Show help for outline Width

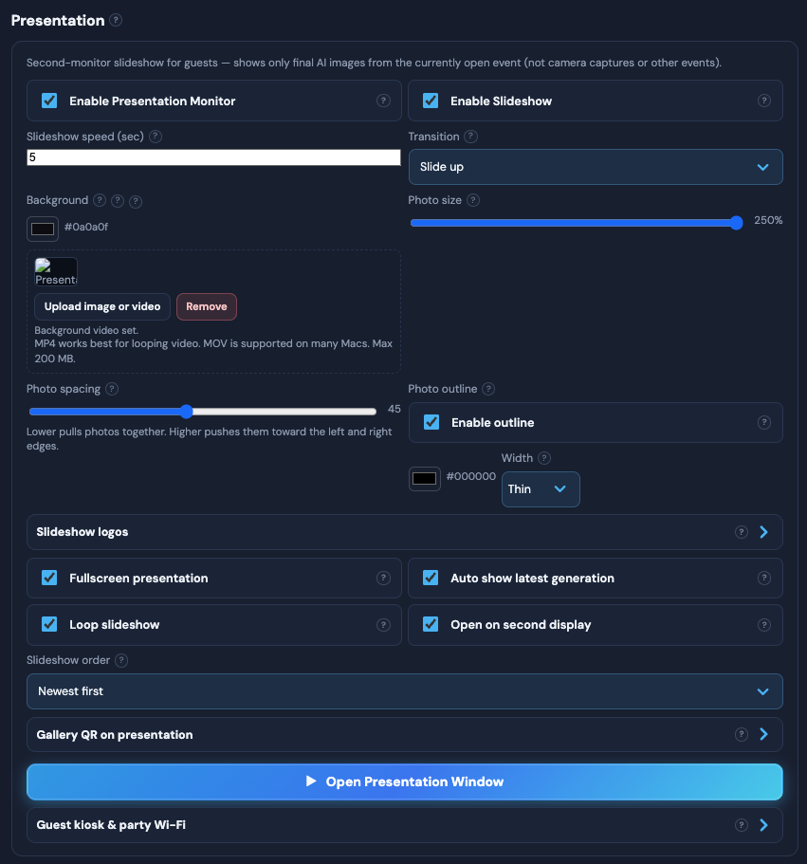[544, 458]
